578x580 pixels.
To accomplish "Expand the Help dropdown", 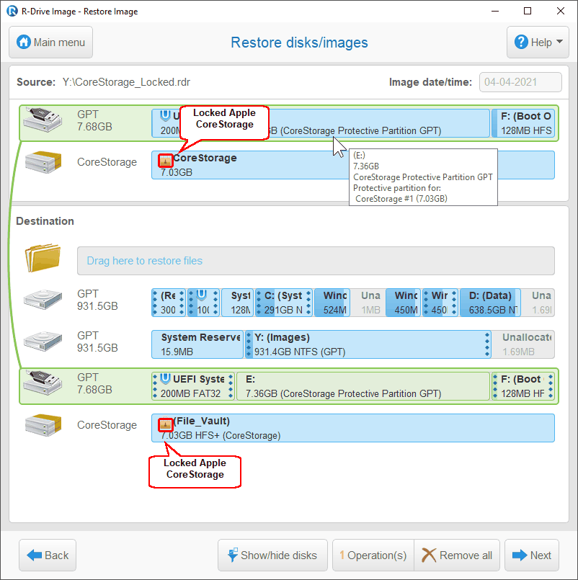I will 538,43.
